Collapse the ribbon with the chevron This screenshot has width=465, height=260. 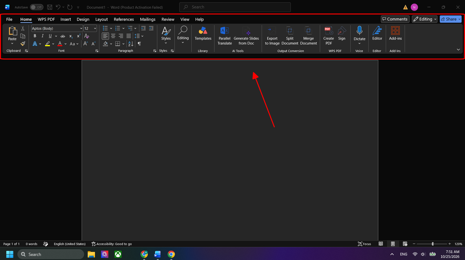[458, 50]
